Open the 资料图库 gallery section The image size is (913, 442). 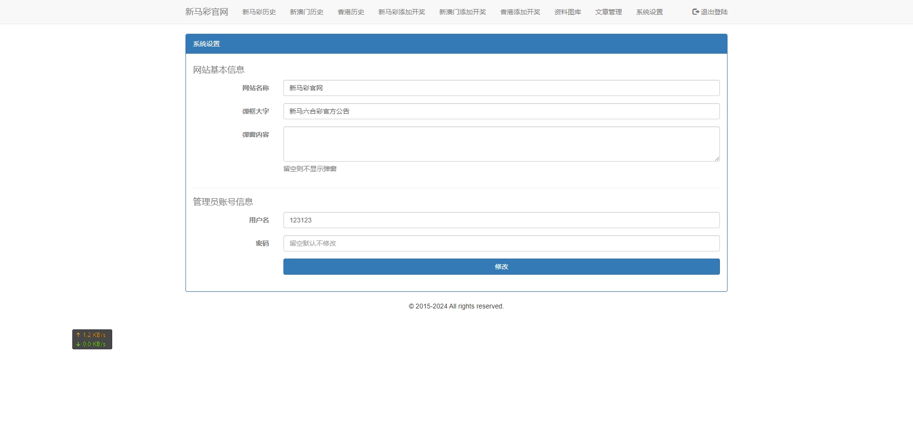pyautogui.click(x=567, y=12)
